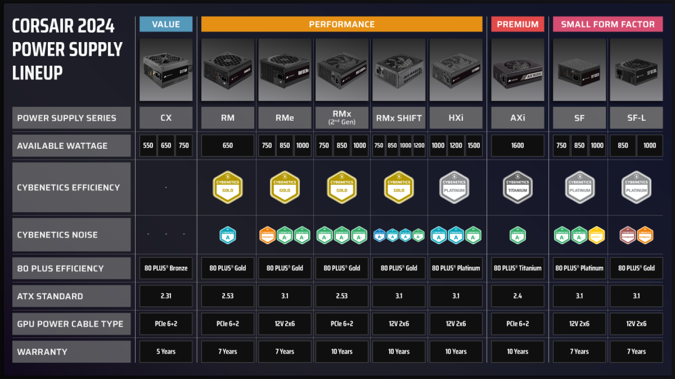
Task: Click the orange noise badge under RMe
Action: click(267, 235)
